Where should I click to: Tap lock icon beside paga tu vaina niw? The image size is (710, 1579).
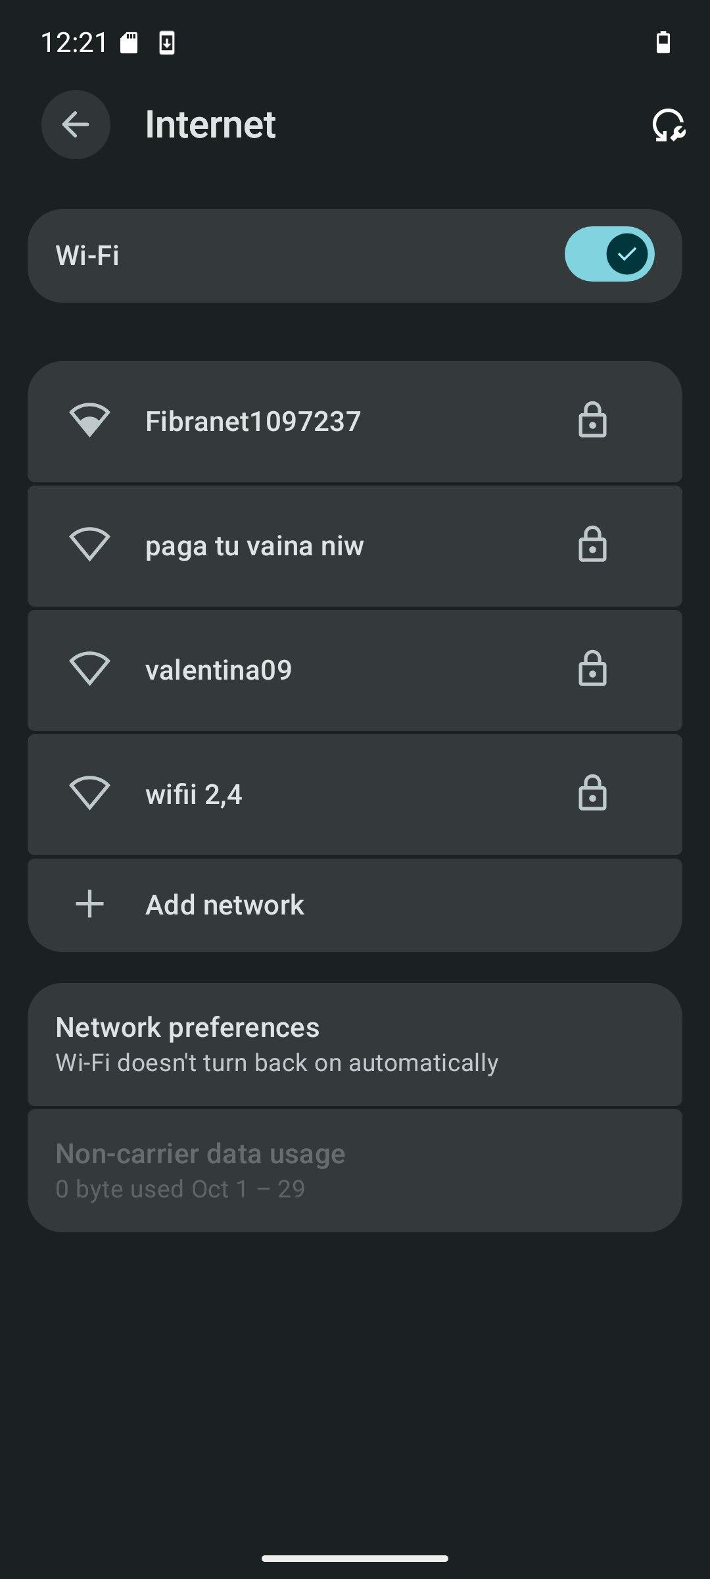click(x=592, y=545)
